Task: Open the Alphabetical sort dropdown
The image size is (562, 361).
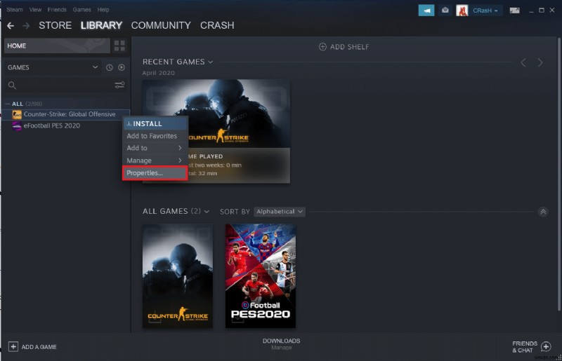Action: click(x=280, y=212)
